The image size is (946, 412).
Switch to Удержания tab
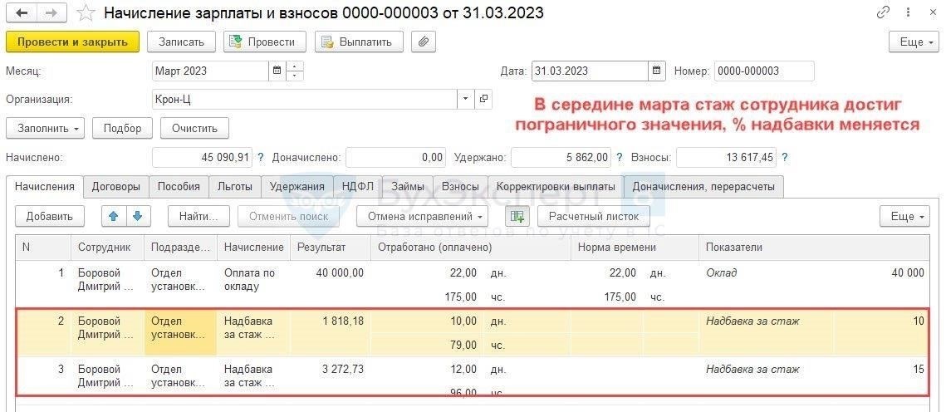pyautogui.click(x=297, y=186)
